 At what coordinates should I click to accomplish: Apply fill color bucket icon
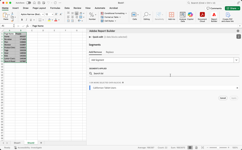click(x=49, y=20)
